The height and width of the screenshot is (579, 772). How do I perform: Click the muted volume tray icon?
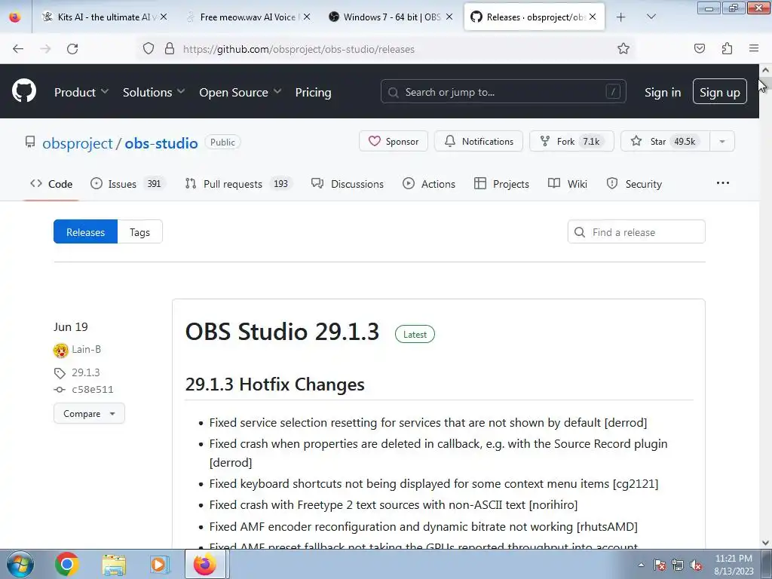point(696,565)
